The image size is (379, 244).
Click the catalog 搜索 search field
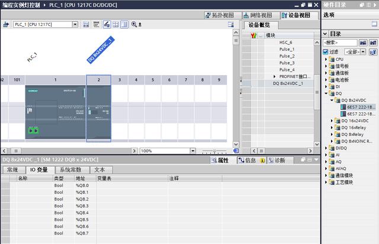(x=340, y=43)
